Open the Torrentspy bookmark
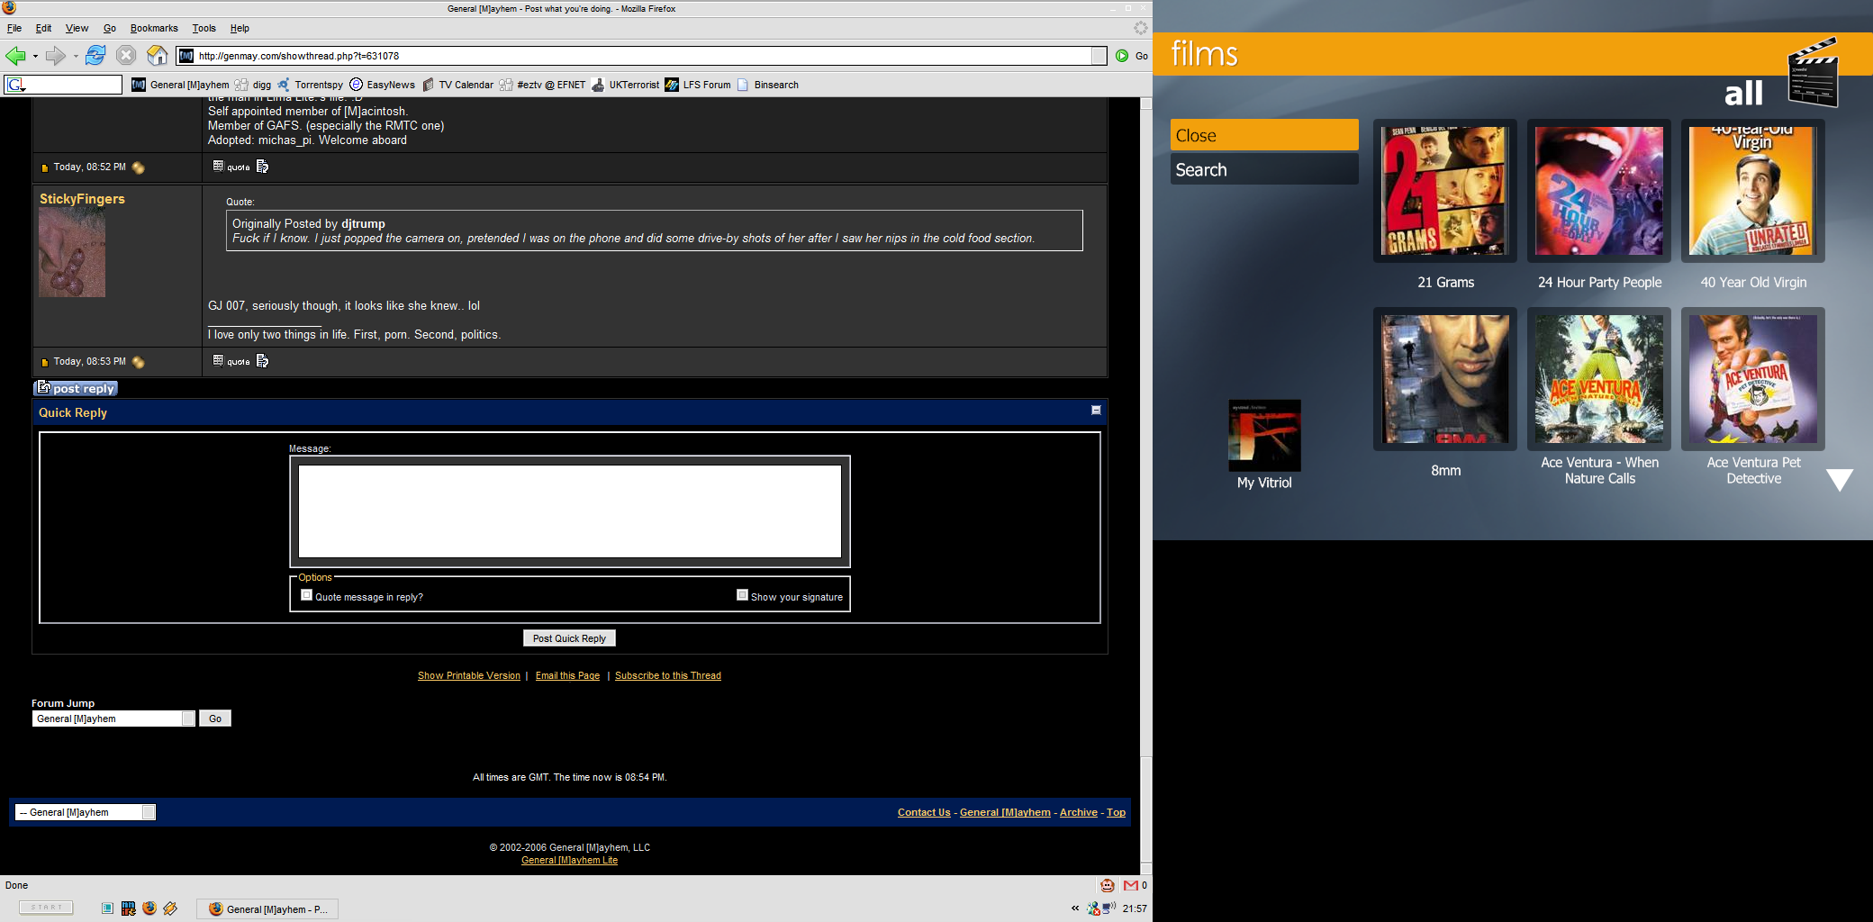 click(310, 85)
